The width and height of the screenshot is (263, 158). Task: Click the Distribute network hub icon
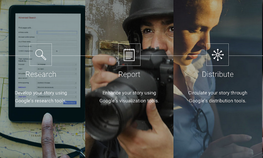click(218, 55)
